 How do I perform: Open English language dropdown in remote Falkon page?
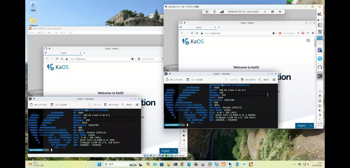click(305, 126)
